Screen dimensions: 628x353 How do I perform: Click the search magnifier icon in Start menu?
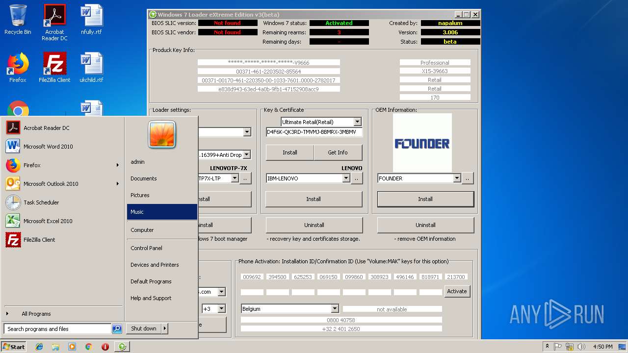pyautogui.click(x=117, y=329)
